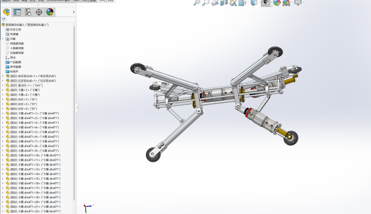Switch to the PropertyManager tab icon
Image resolution: width=371 pixels, height=214 pixels.
(17, 12)
